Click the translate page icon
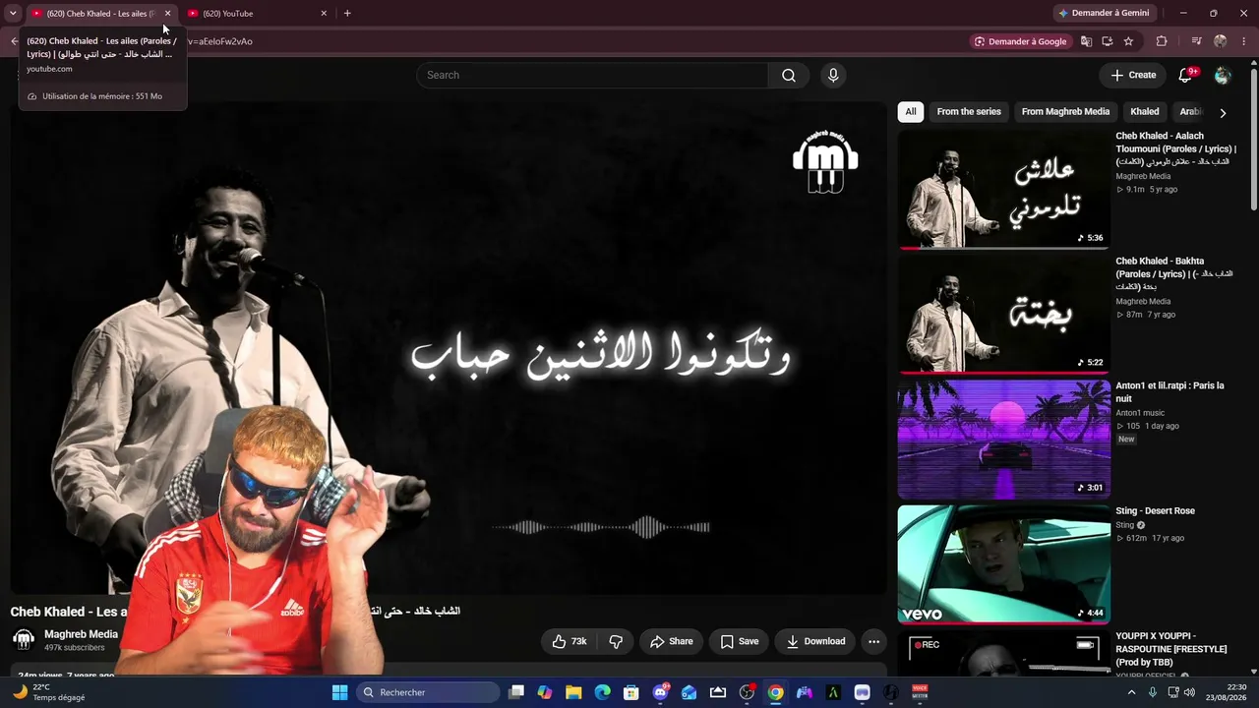 pos(1086,41)
